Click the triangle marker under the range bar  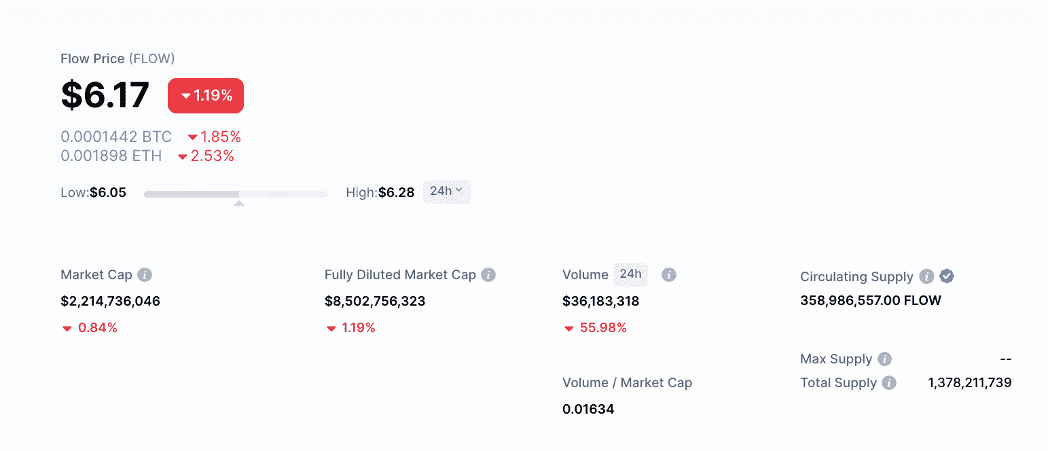click(x=239, y=202)
